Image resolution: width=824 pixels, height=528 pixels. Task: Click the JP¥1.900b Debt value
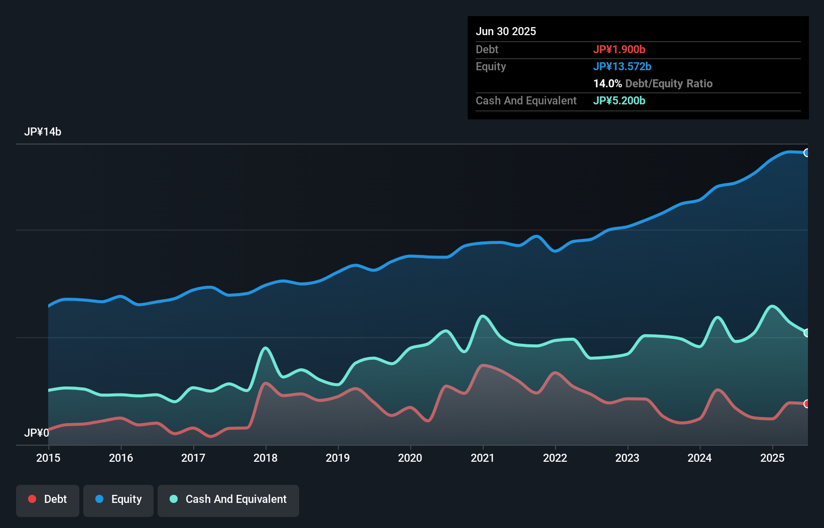coord(619,50)
